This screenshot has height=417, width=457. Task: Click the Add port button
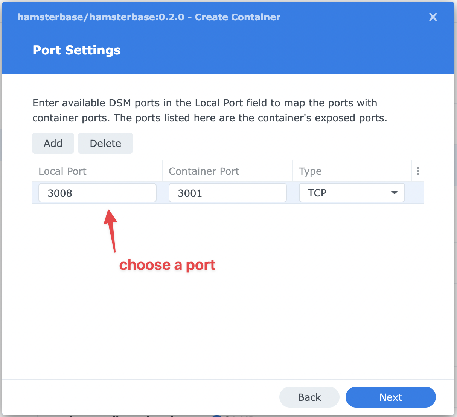point(53,143)
